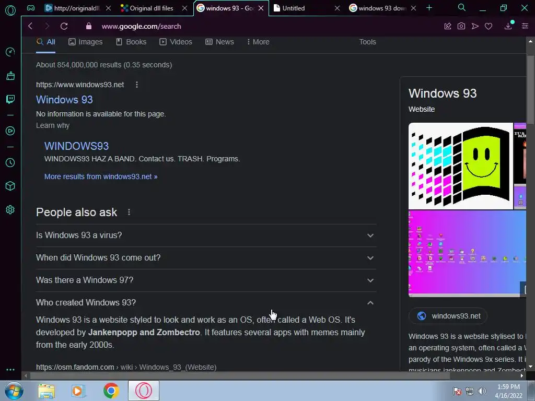
Task: Reload the current page
Action: tap(64, 26)
